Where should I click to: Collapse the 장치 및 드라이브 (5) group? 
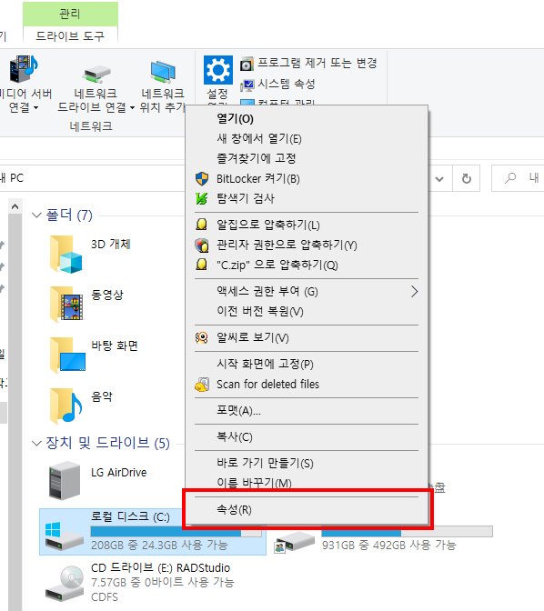[36, 443]
